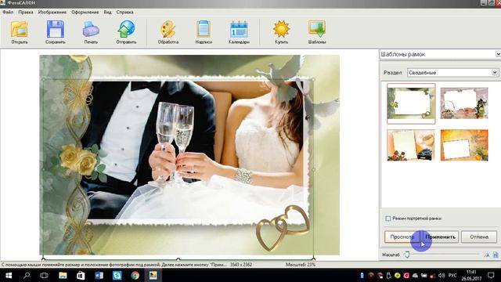This screenshot has width=501, height=282.
Task: Select the orange wedding frame thumbnail
Action: coord(464,145)
